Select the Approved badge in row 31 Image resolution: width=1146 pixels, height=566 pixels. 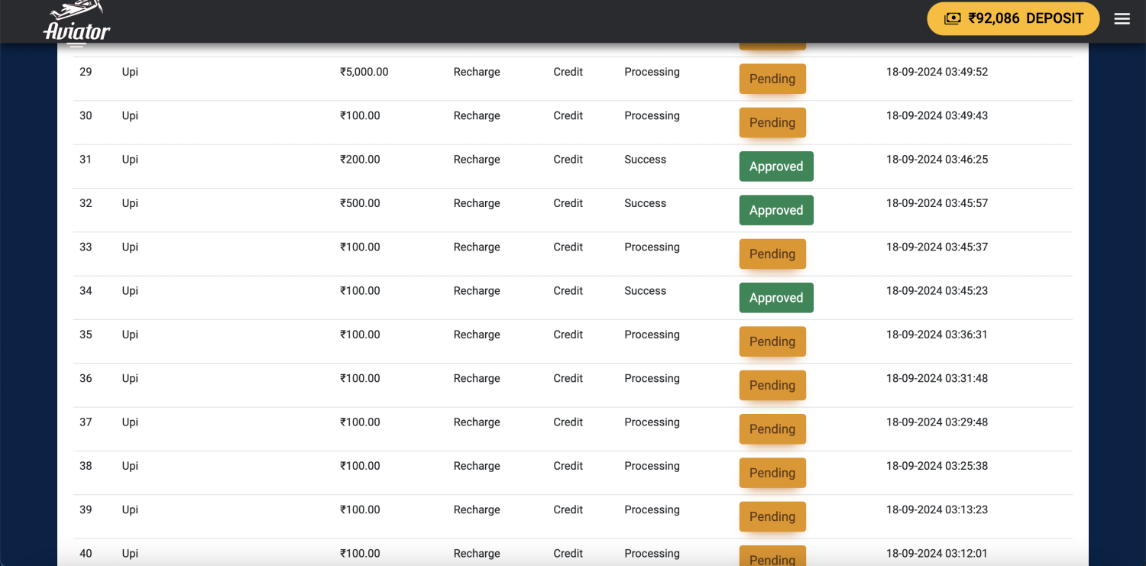click(x=775, y=167)
